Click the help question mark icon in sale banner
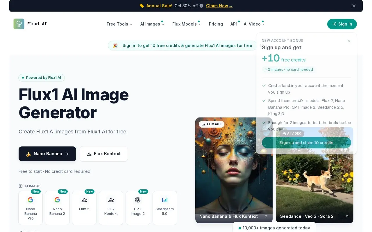Image resolution: width=372 pixels, height=232 pixels. pyautogui.click(x=201, y=6)
